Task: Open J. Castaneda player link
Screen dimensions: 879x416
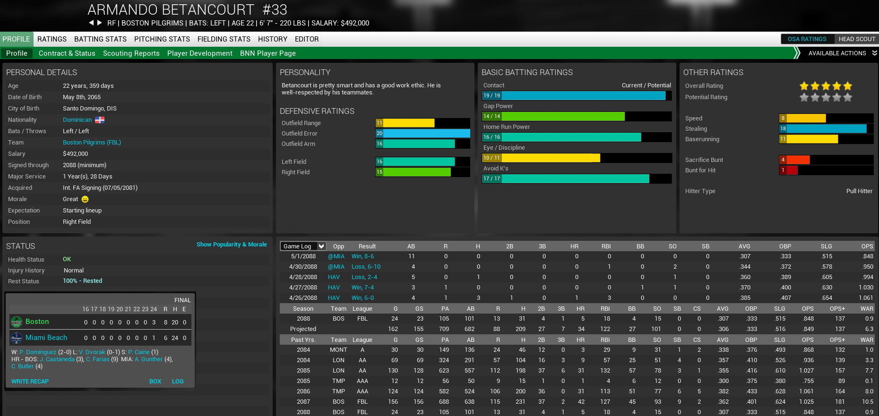Action: pyautogui.click(x=57, y=359)
